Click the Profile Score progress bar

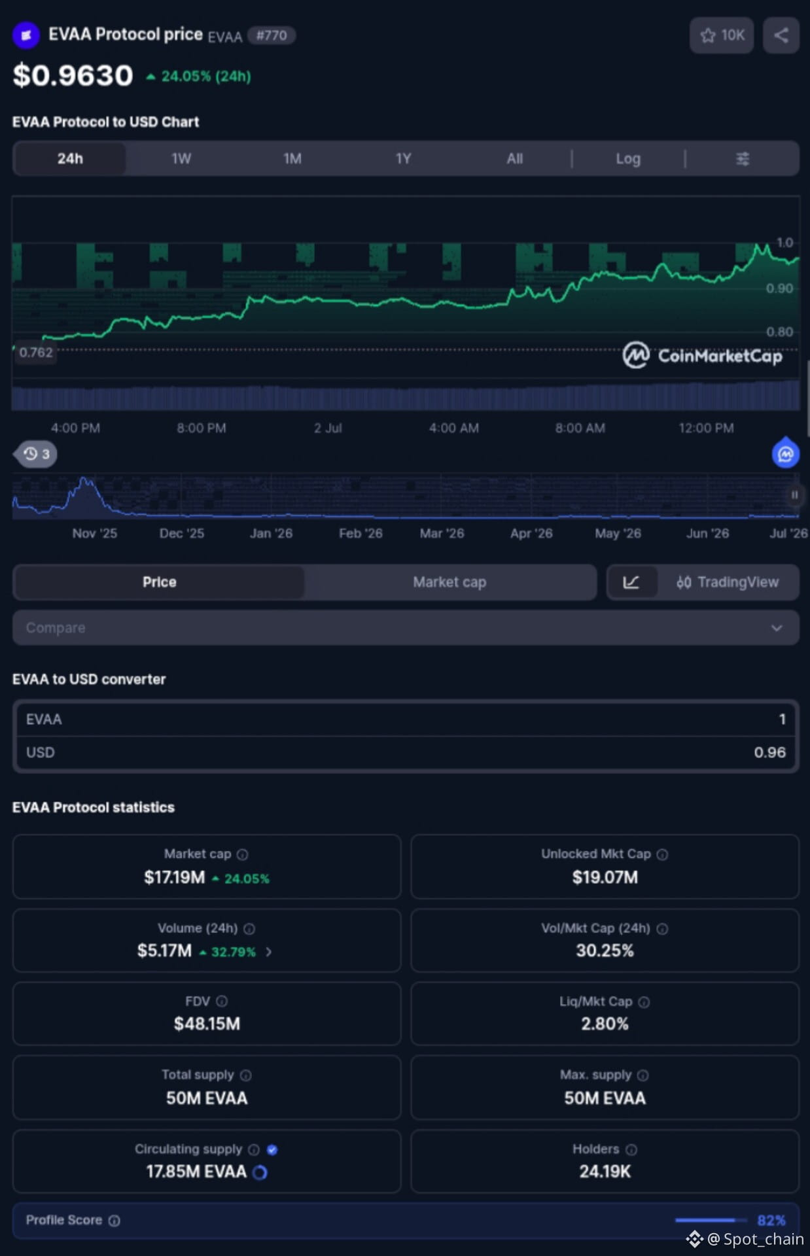tap(711, 1220)
